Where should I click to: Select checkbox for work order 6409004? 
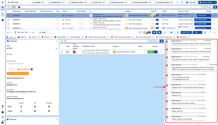click(x=8, y=24)
